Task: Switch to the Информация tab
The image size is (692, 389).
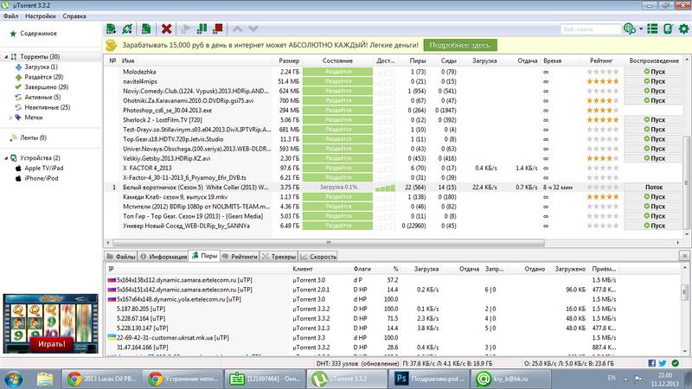Action: point(163,256)
